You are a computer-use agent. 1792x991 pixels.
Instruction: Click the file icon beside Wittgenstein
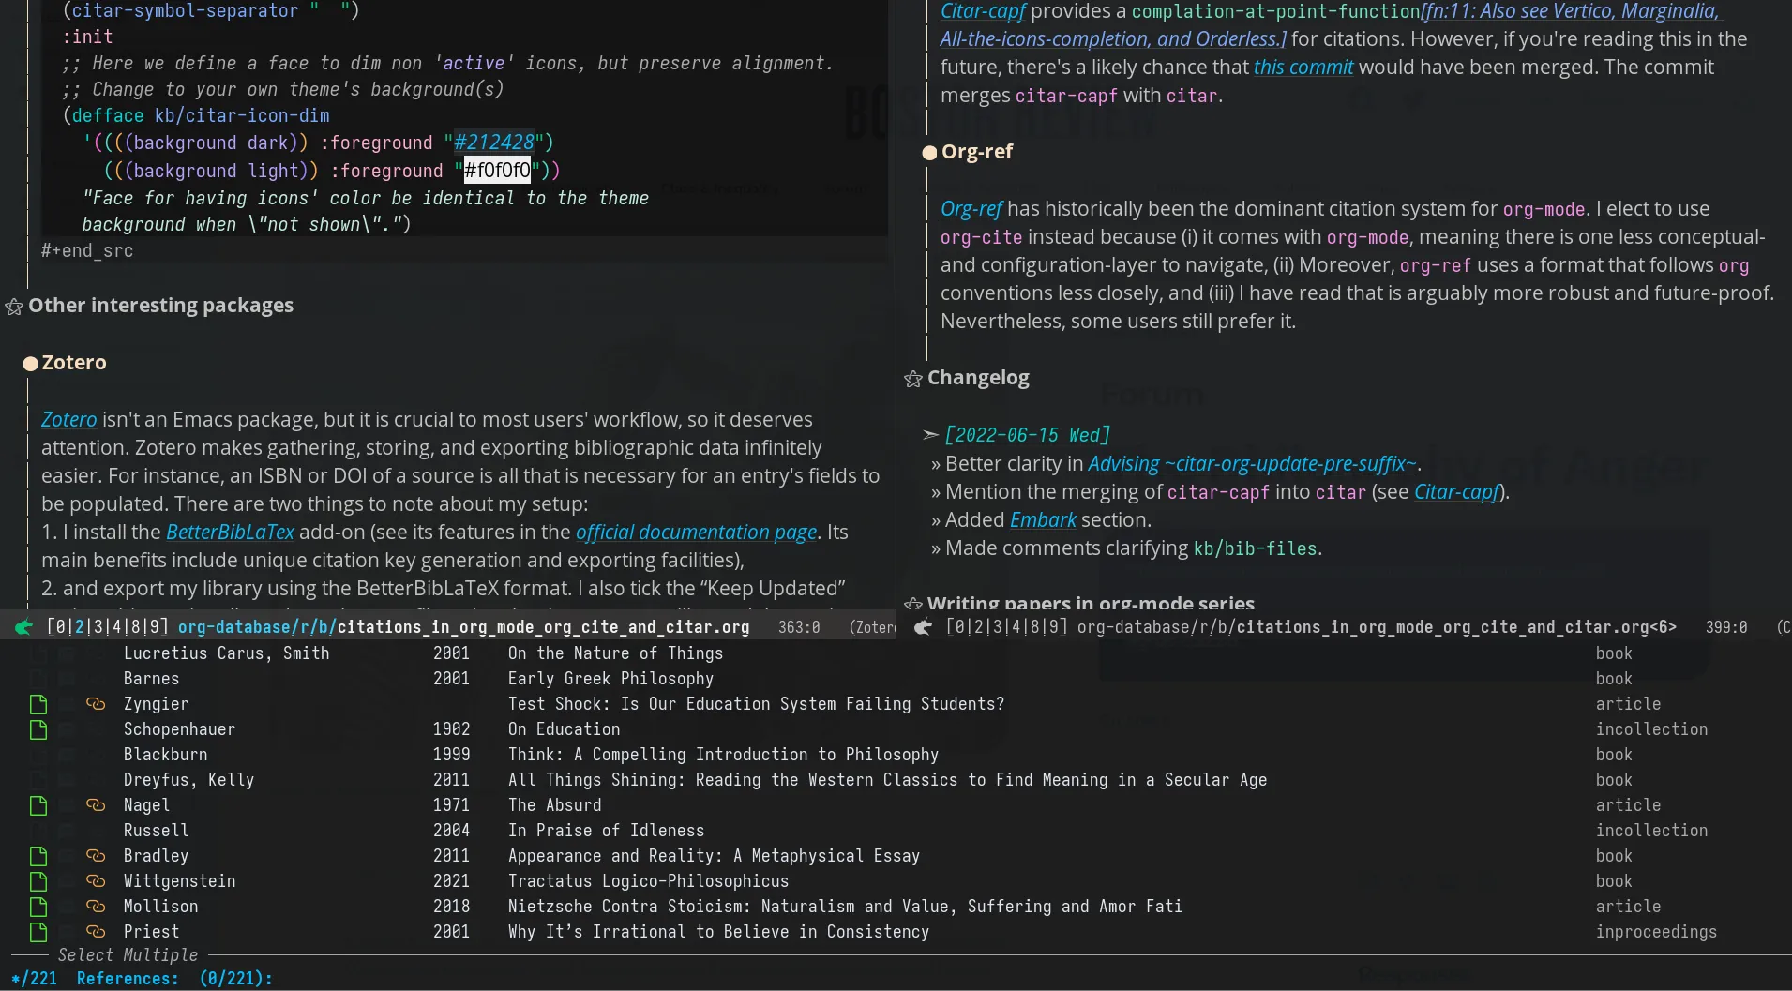point(38,881)
